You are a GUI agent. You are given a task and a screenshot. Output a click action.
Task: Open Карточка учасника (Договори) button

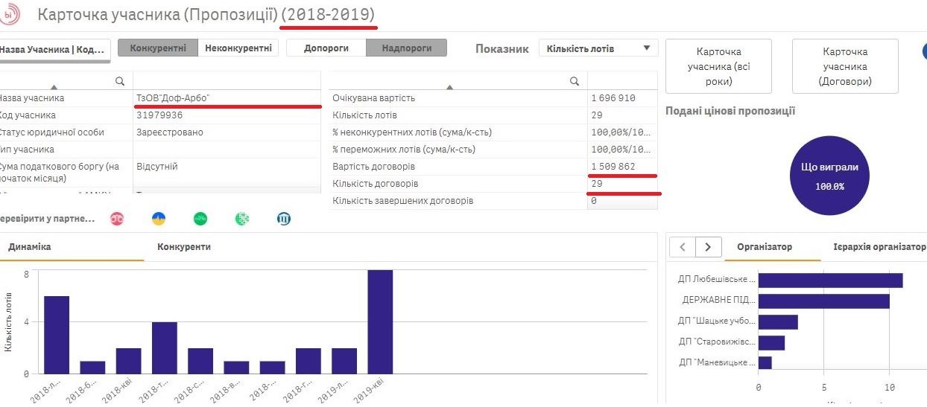coord(845,66)
